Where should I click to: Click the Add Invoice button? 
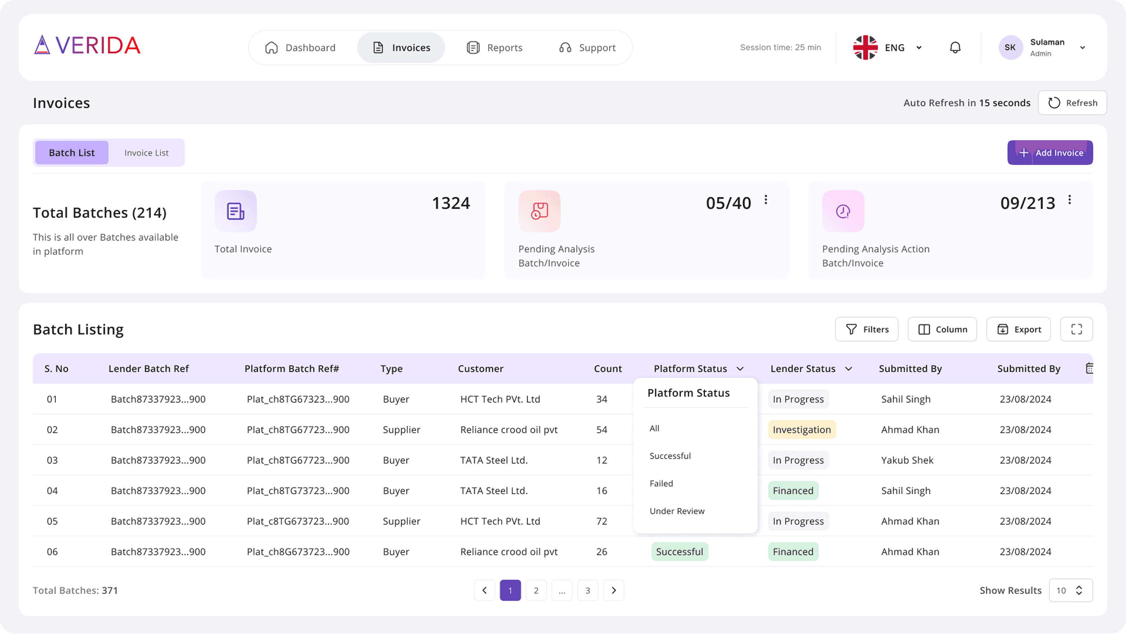click(x=1050, y=153)
